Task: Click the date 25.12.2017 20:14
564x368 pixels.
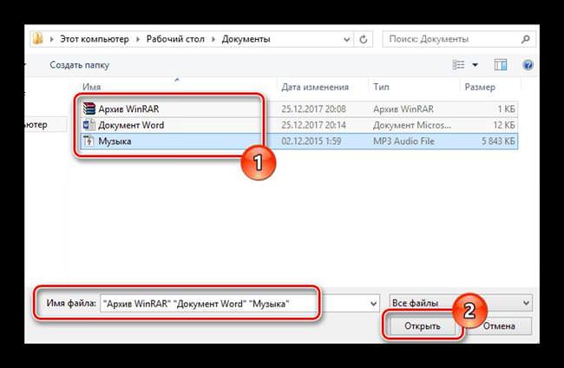Action: (313, 125)
